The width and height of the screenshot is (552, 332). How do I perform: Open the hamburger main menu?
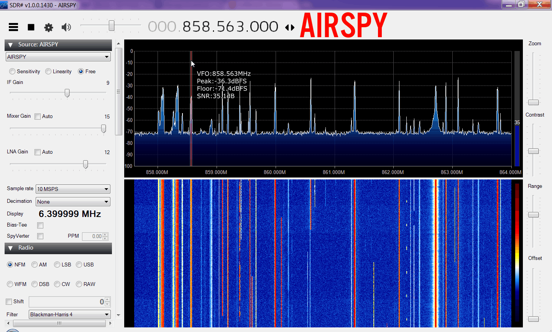[x=13, y=27]
